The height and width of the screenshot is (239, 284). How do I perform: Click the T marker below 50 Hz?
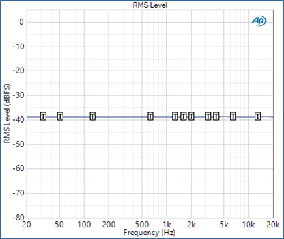point(44,116)
